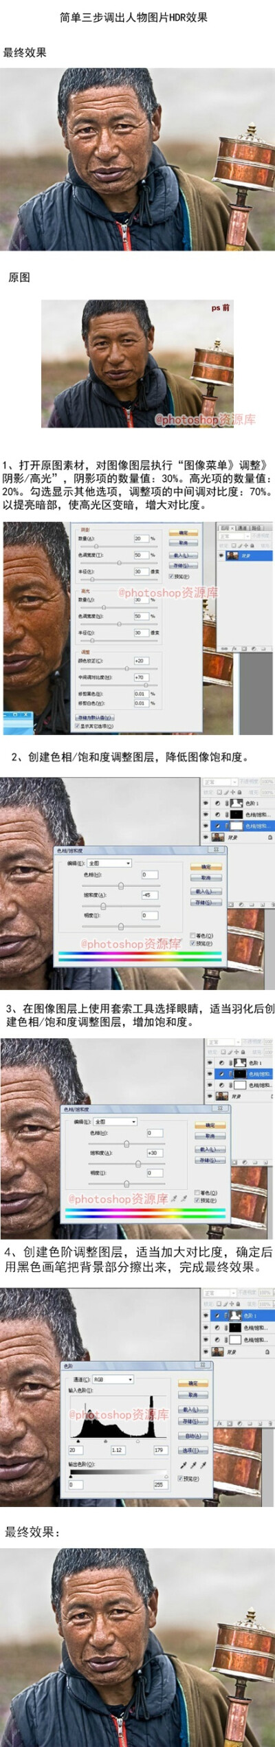This screenshot has height=1747, width=275.
Task: Click 确定 in the +30 Hue/Saturation dialog
Action: coord(210,1125)
